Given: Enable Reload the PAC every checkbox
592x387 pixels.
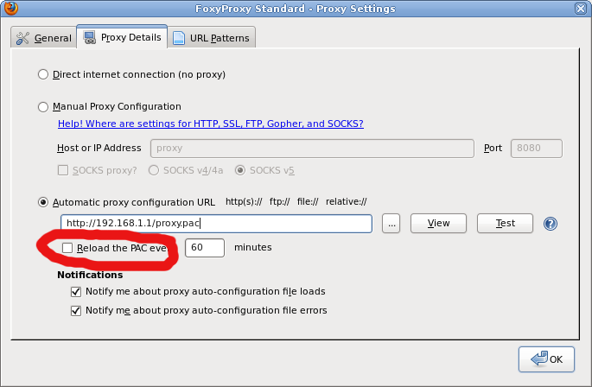Looking at the screenshot, I should [67, 248].
